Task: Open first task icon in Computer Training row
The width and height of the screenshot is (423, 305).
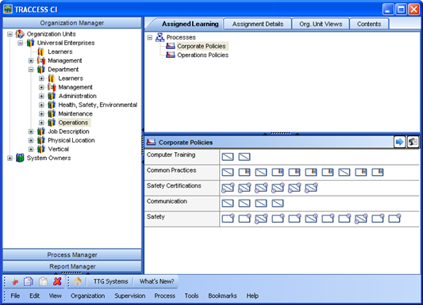Action: (x=228, y=157)
